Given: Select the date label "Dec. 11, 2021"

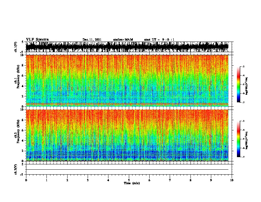Looking at the screenshot, I should pyautogui.click(x=92, y=40).
